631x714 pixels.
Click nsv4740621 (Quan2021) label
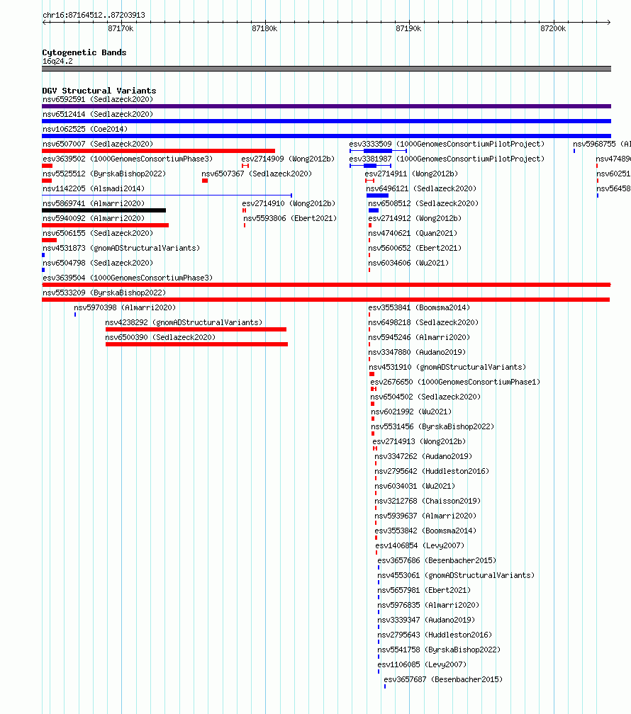tap(413, 233)
